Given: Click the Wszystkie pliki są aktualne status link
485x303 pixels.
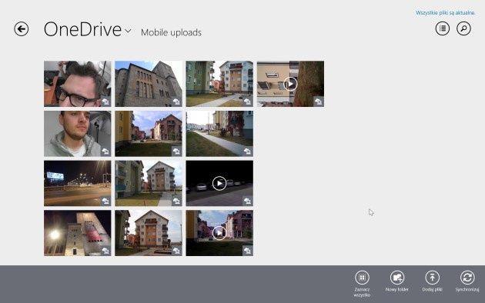Looking at the screenshot, I should point(446,12).
